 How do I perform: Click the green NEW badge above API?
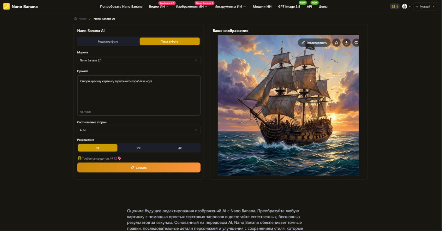(314, 3)
